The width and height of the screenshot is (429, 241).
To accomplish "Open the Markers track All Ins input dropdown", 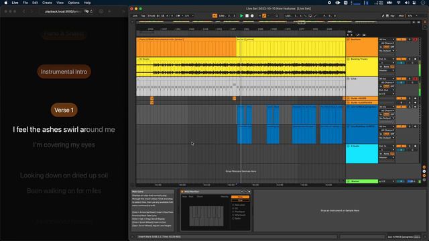I will click(x=387, y=39).
